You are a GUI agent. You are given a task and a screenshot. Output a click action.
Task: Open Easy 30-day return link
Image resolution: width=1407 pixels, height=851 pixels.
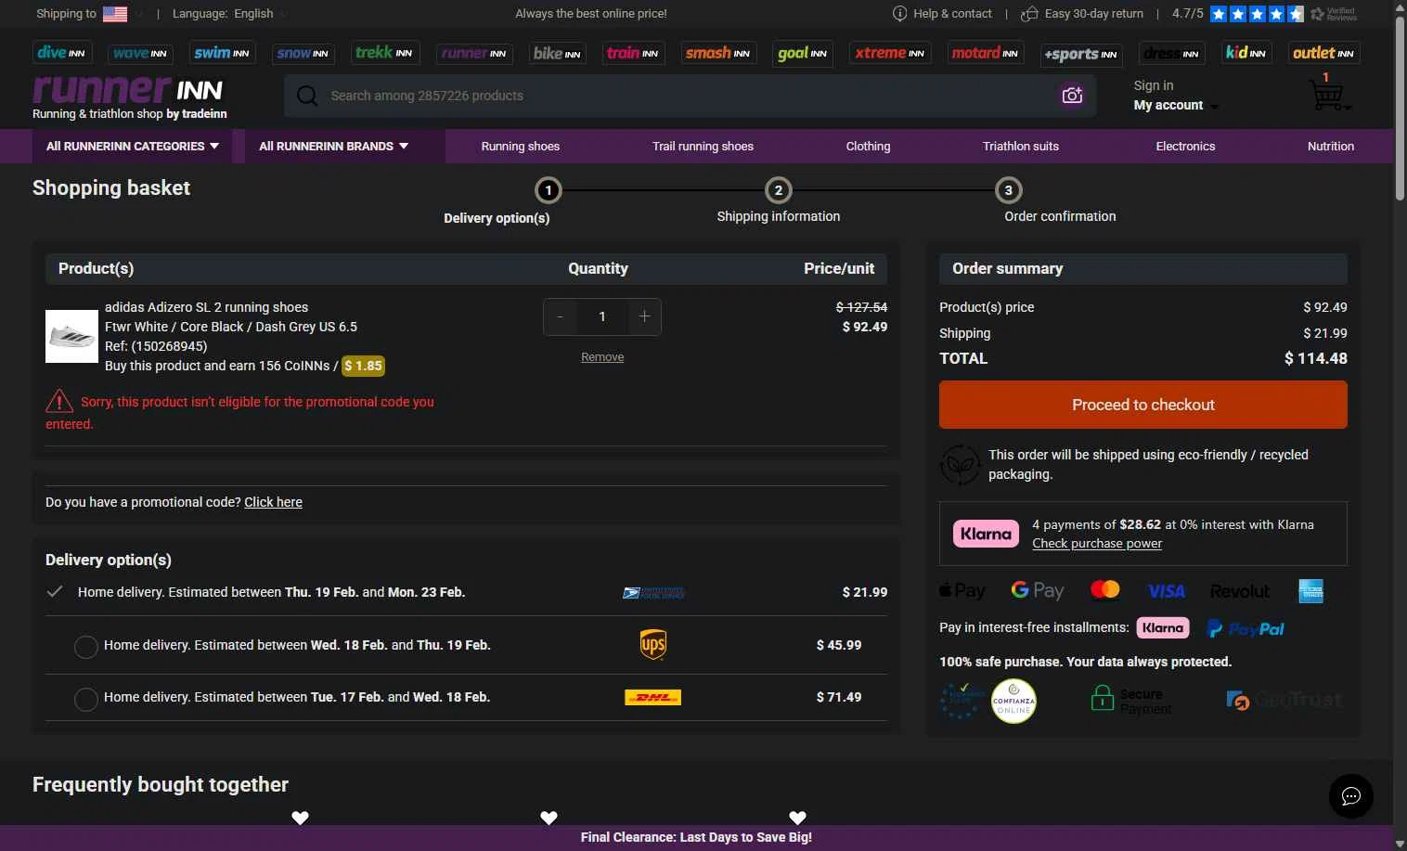(1082, 14)
